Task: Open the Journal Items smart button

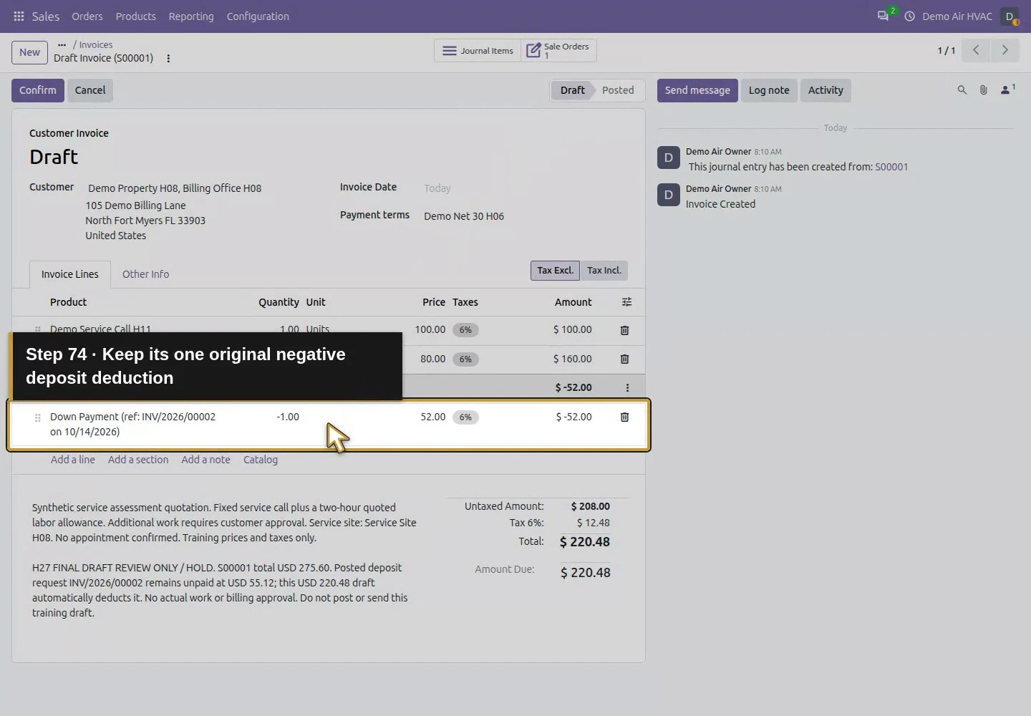Action: 478,51
